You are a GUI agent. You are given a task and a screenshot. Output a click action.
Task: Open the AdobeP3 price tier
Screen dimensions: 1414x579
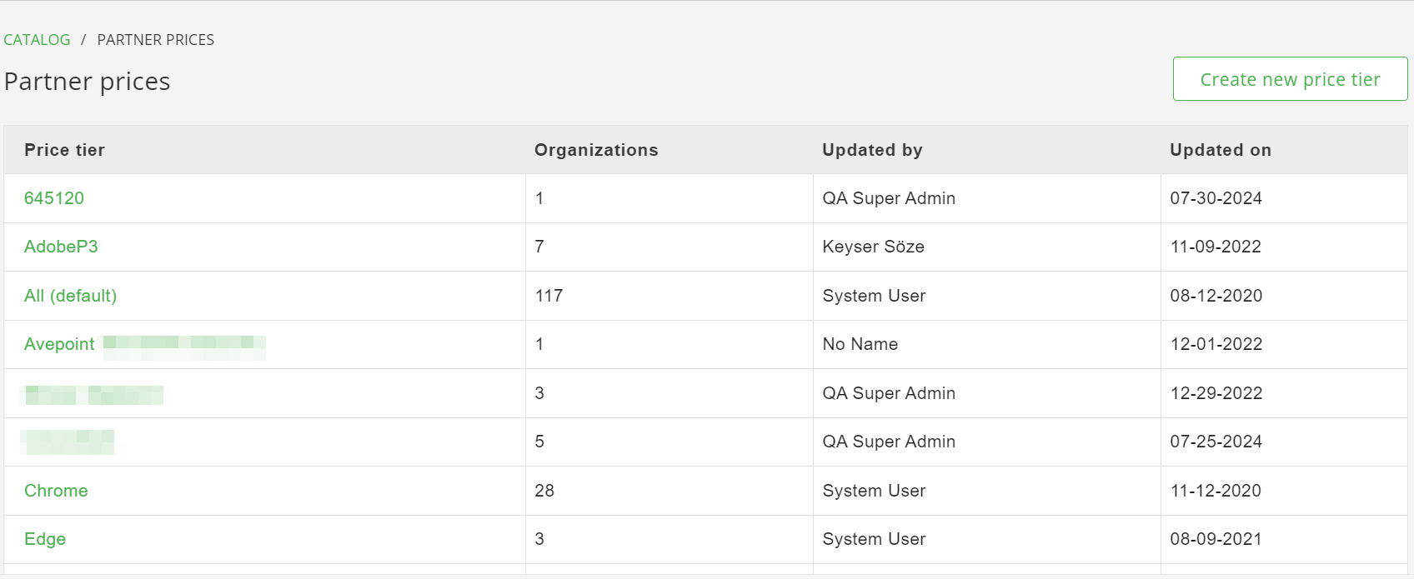click(61, 247)
